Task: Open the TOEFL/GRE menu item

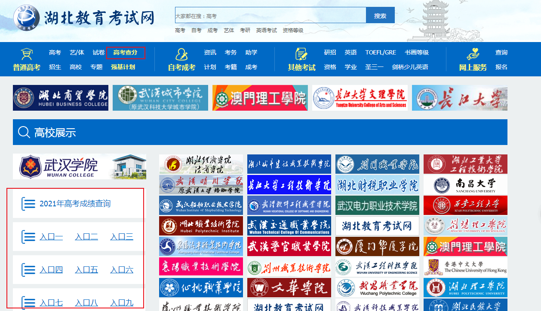Action: pos(381,52)
